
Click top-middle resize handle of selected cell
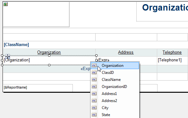49,55
